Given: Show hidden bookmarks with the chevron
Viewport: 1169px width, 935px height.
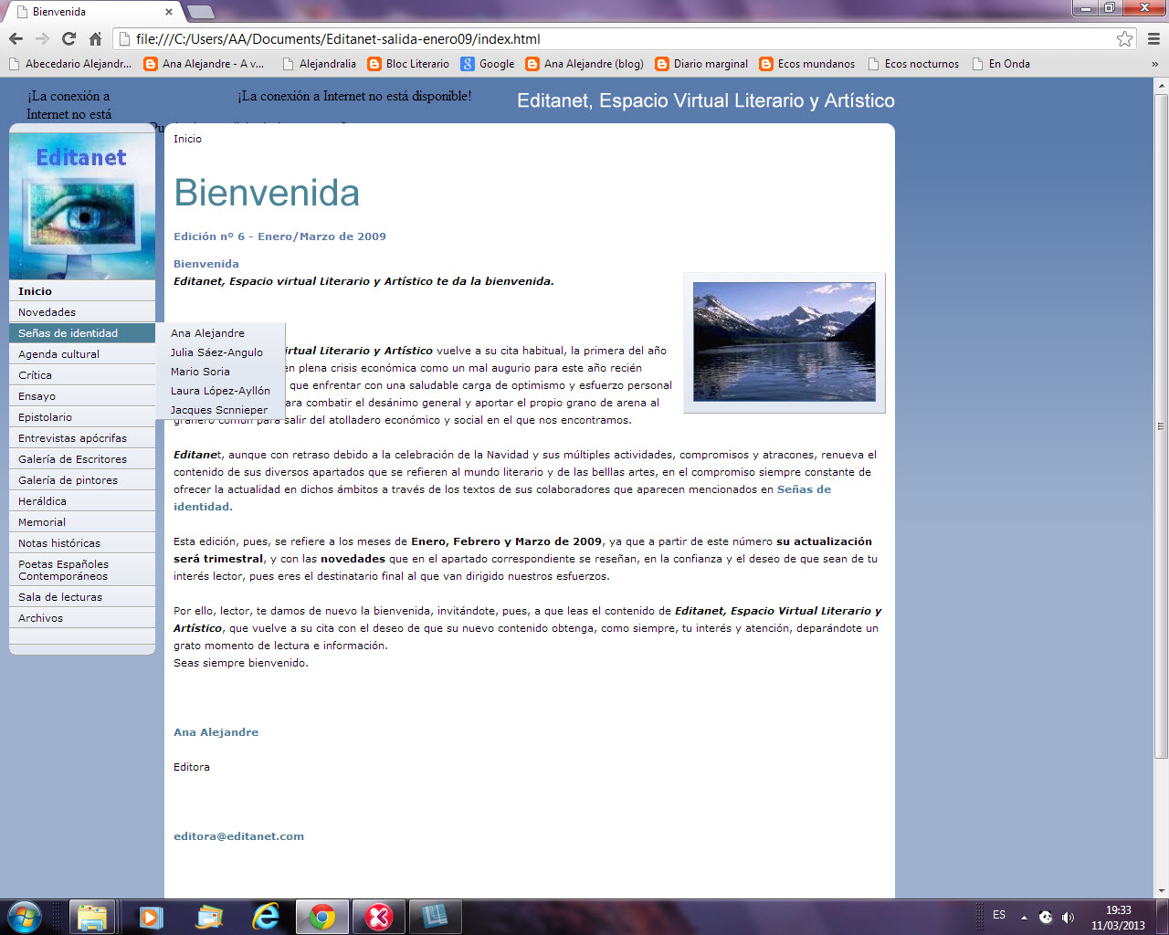Looking at the screenshot, I should pyautogui.click(x=1154, y=64).
